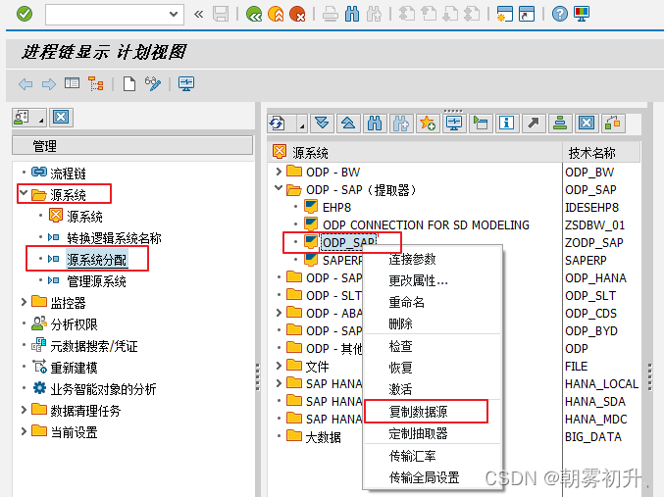Click the orange Exit icon
Viewport: 664px width, 497px height.
pyautogui.click(x=277, y=14)
